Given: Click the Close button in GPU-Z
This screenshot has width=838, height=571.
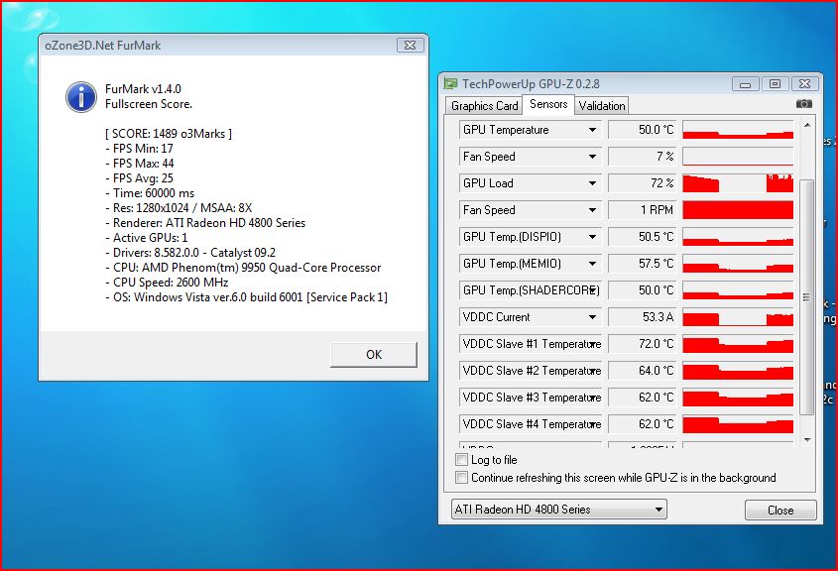Looking at the screenshot, I should click(780, 511).
